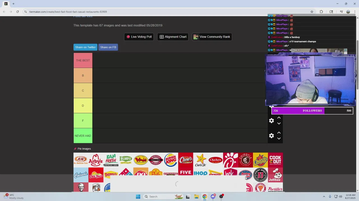The width and height of the screenshot is (359, 201).
Task: Choose the Chipotle logo tile
Action: [x=245, y=160]
